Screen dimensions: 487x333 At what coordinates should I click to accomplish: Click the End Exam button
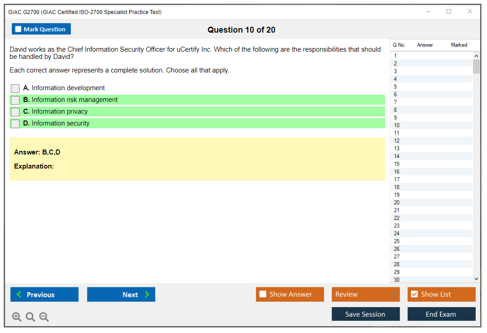(441, 314)
